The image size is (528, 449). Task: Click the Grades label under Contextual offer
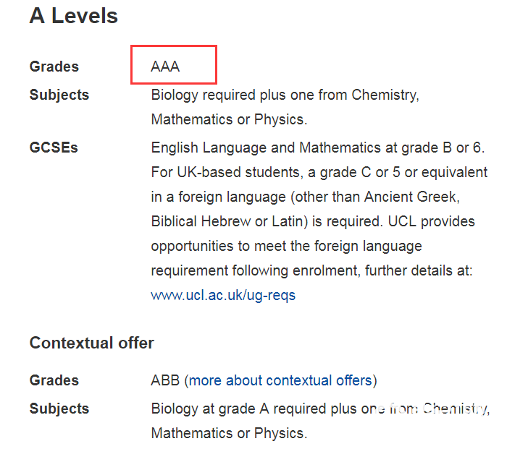[54, 380]
